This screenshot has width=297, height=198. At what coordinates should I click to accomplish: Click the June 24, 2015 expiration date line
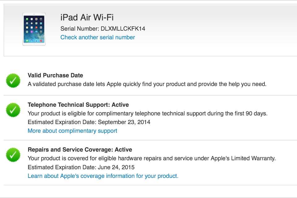click(x=81, y=167)
